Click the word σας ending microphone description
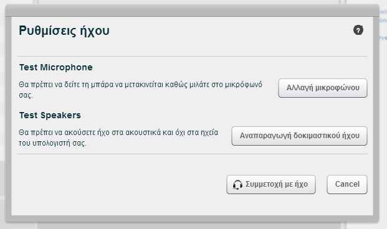387x229 pixels. pyautogui.click(x=26, y=95)
